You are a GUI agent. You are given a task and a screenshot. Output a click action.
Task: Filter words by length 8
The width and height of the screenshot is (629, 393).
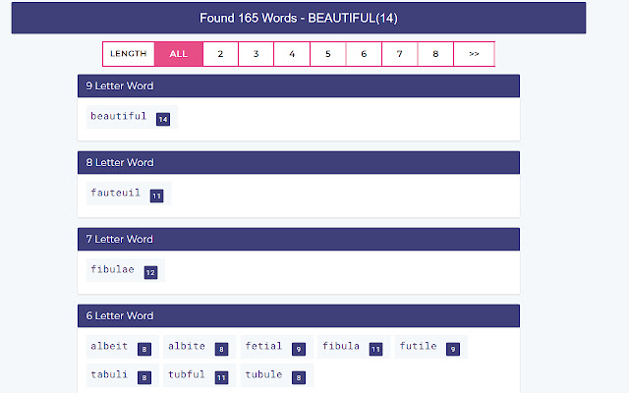click(435, 54)
